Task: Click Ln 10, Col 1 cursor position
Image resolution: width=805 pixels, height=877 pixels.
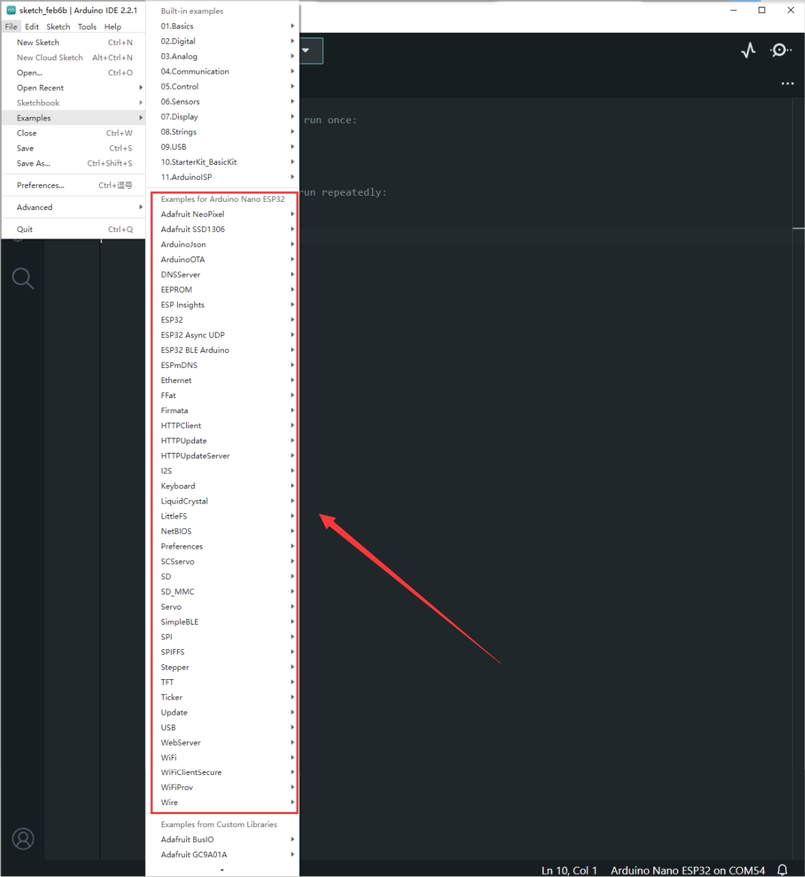Action: click(569, 870)
